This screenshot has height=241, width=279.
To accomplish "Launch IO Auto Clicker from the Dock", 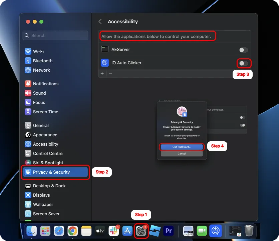I will tap(216, 231).
